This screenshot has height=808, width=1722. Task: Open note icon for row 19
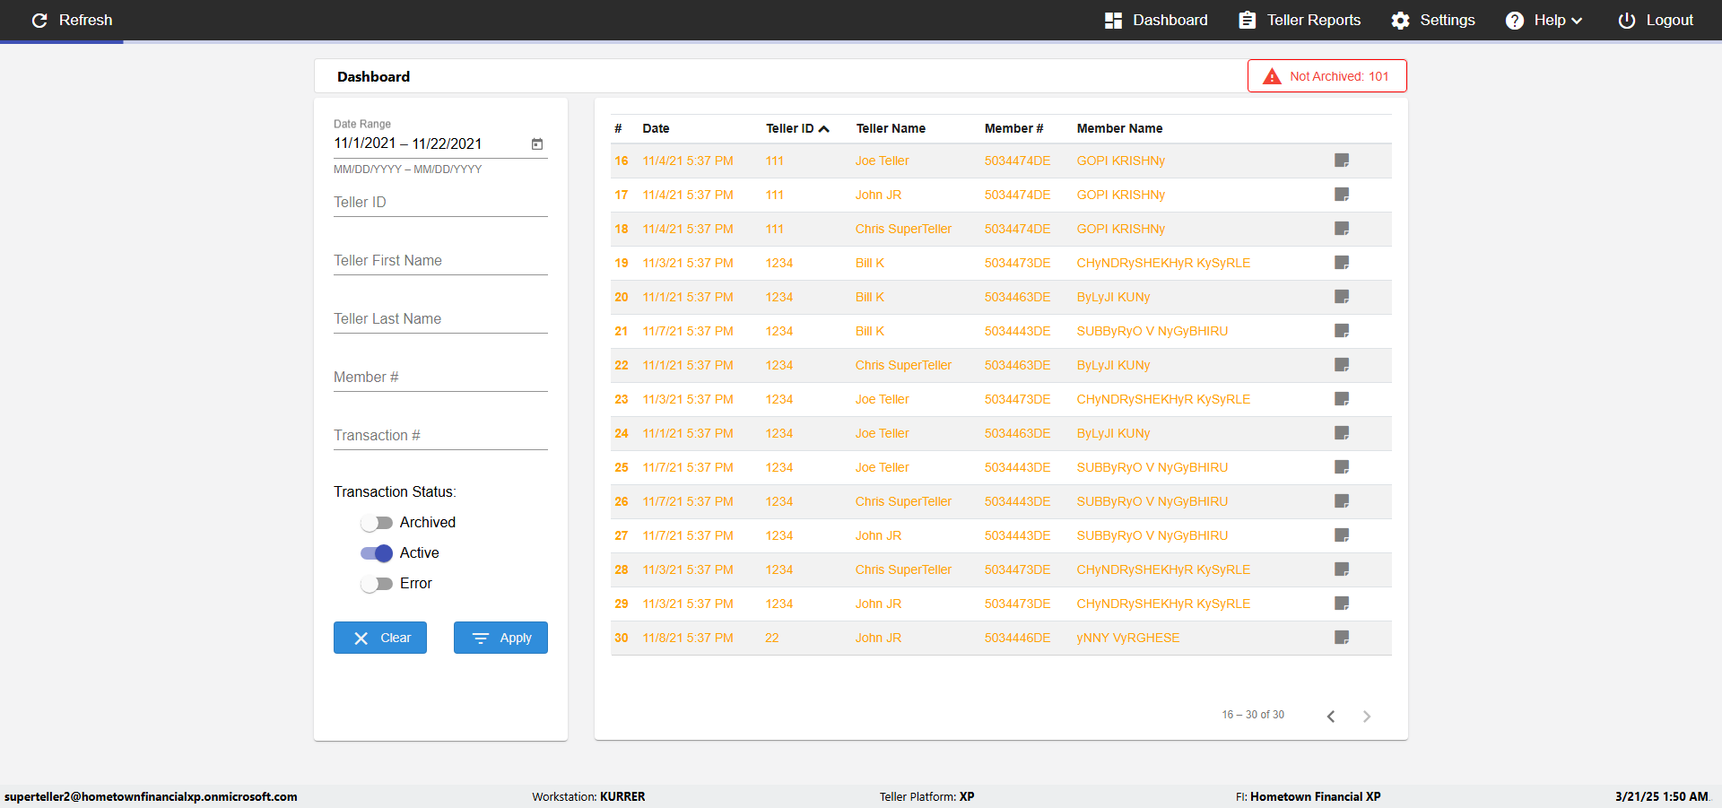1341,263
